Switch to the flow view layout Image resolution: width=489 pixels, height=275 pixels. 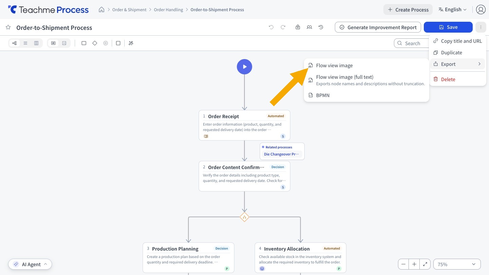(15, 43)
